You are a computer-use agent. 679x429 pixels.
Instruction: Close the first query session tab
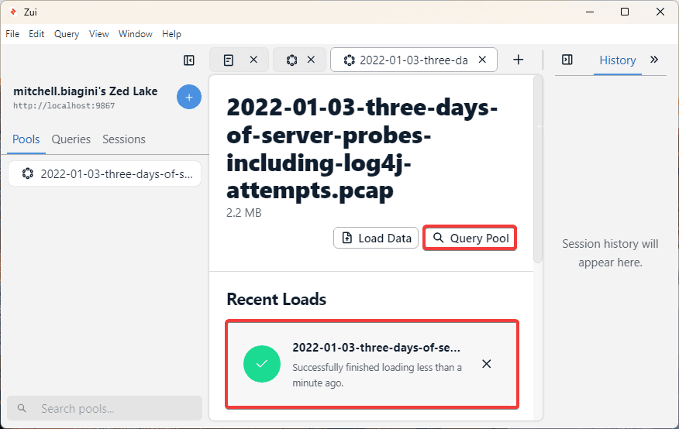click(x=253, y=60)
